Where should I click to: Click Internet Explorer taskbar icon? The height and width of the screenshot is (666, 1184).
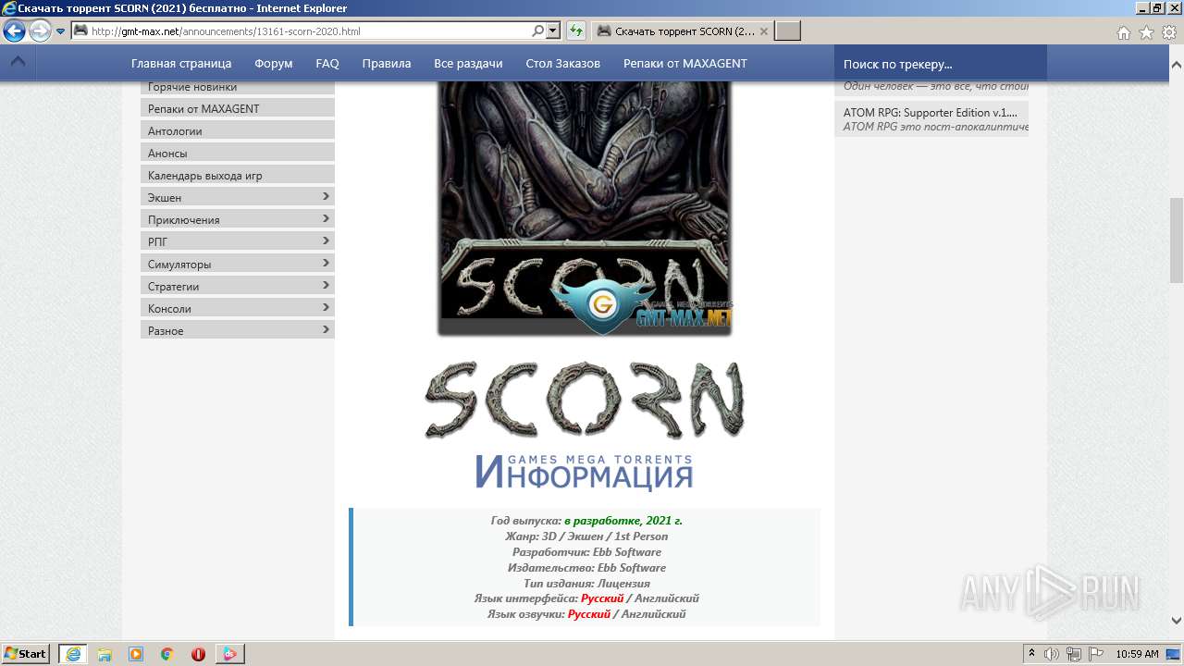(73, 654)
